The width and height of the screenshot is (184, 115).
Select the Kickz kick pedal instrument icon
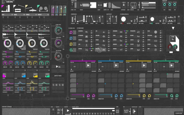[x=6, y=9]
